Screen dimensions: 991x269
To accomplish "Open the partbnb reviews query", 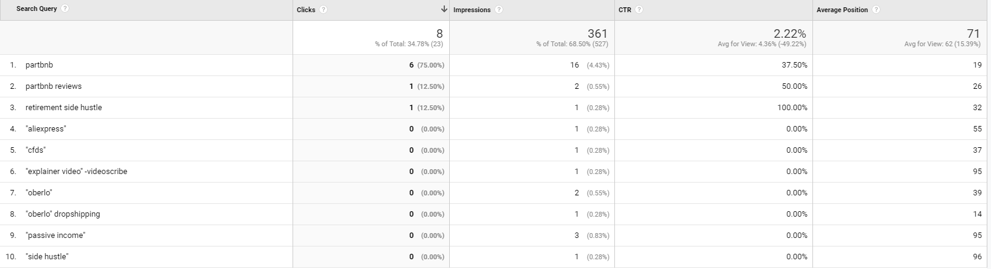I will (54, 86).
